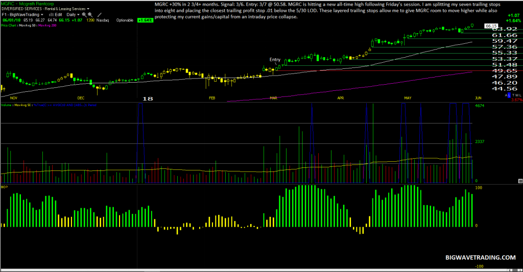Click the BOP axis -100 value

[479, 266]
